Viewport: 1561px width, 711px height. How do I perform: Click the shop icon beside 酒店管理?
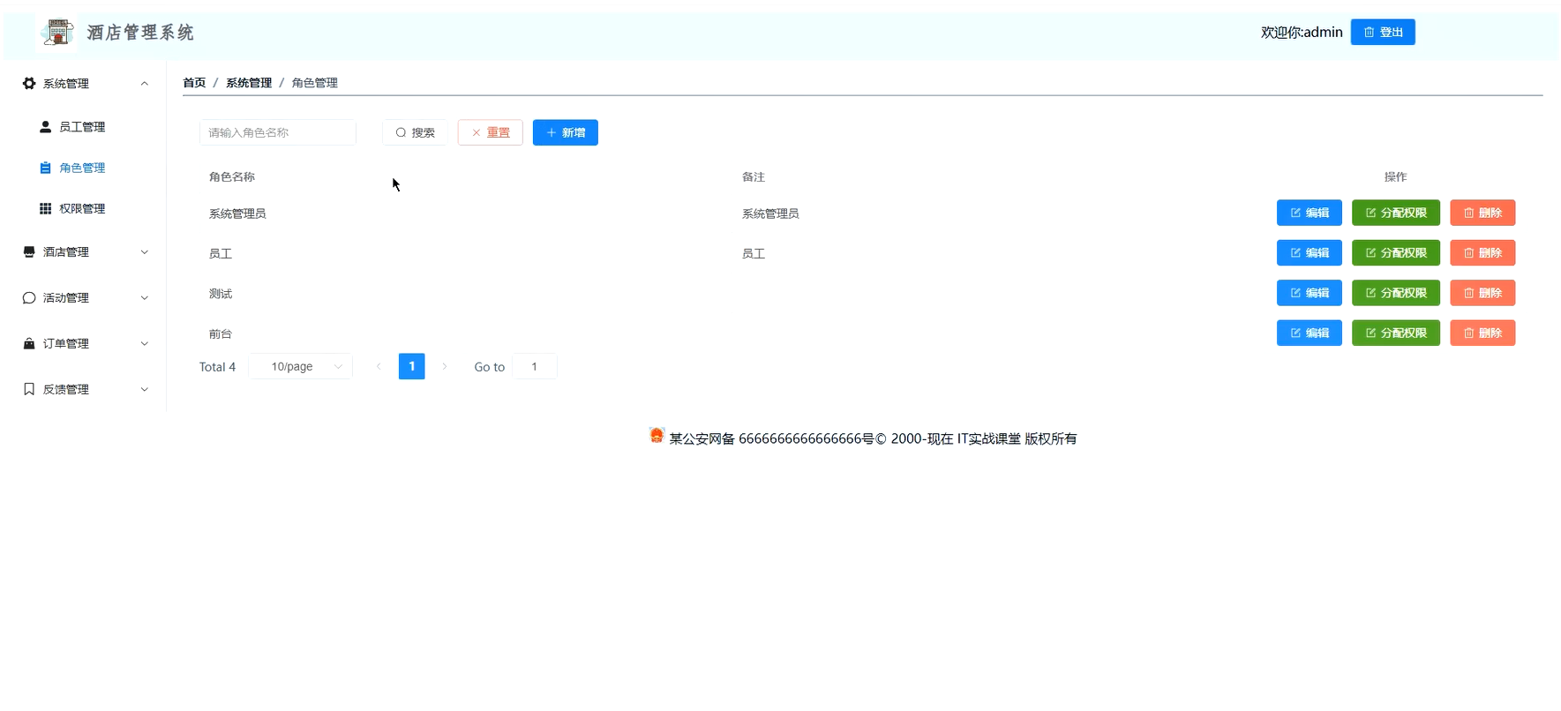[x=29, y=251]
